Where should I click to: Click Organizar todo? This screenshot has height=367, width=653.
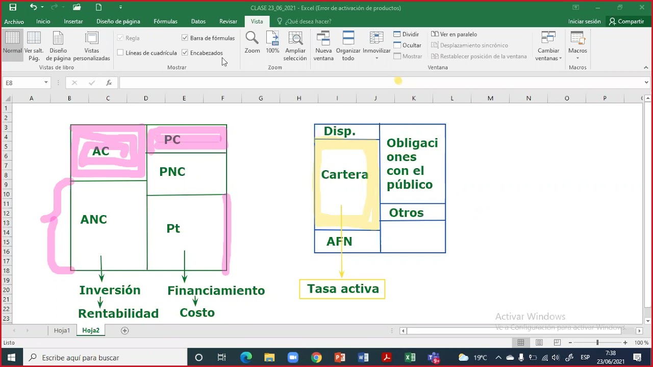coord(348,46)
